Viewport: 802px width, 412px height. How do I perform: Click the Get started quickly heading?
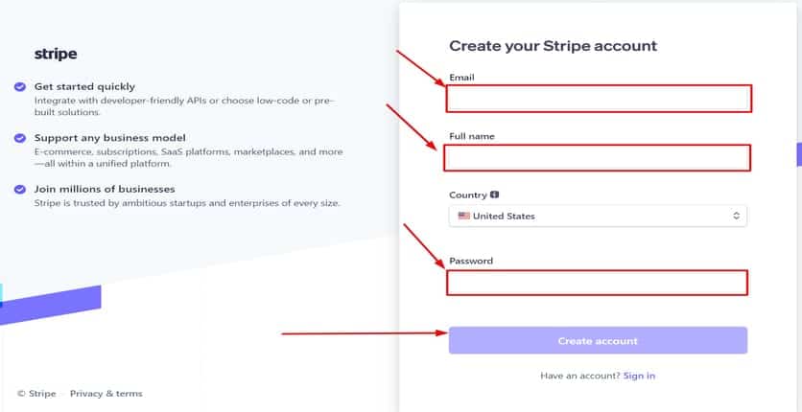coord(84,86)
